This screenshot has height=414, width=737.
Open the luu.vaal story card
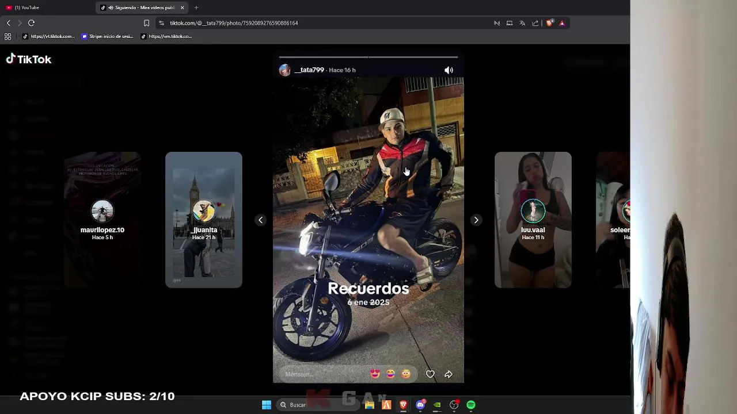[x=533, y=220]
